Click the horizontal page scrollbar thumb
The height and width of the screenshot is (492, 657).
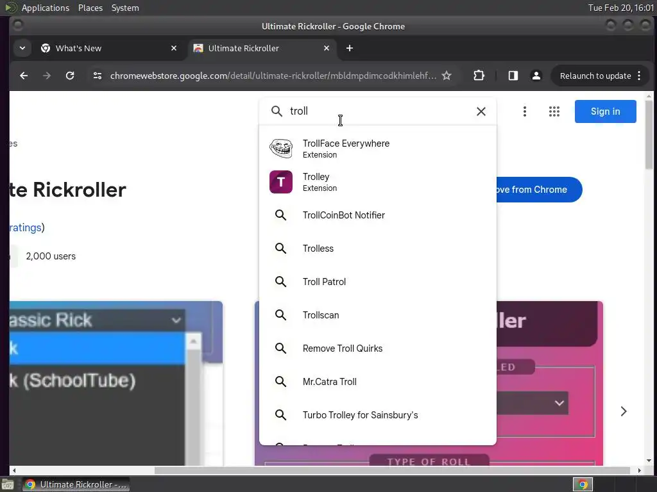(392, 471)
